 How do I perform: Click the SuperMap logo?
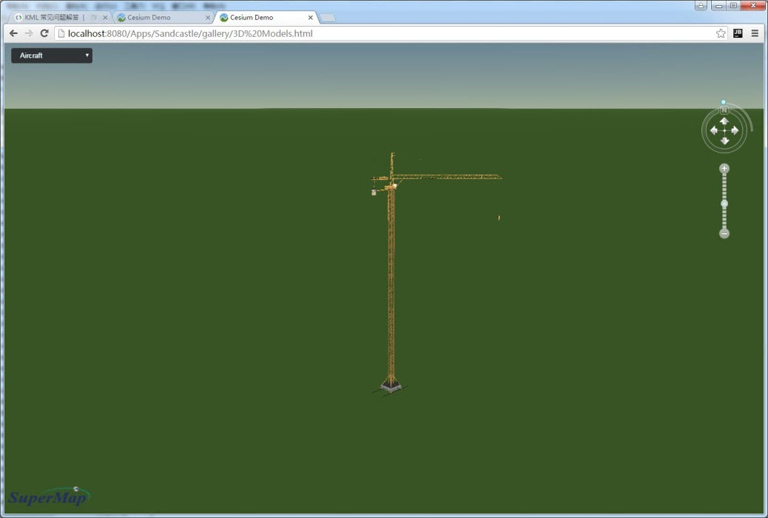click(x=48, y=497)
